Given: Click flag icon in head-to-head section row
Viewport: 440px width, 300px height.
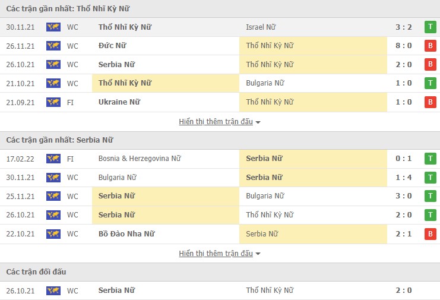Looking at the screenshot, I should coord(53,290).
